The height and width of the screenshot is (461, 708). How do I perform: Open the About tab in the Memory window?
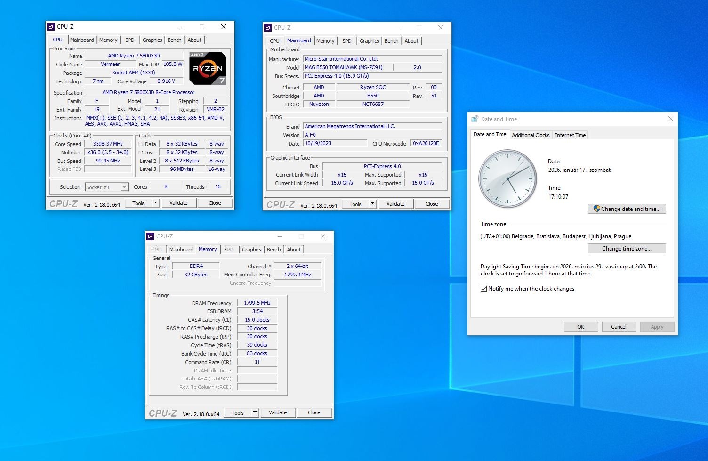pyautogui.click(x=294, y=250)
